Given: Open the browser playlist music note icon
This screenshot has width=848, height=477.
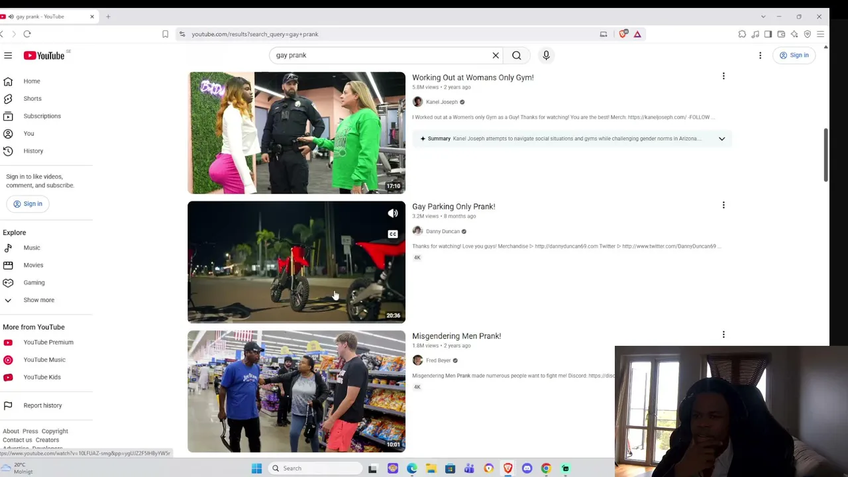Looking at the screenshot, I should click(755, 34).
